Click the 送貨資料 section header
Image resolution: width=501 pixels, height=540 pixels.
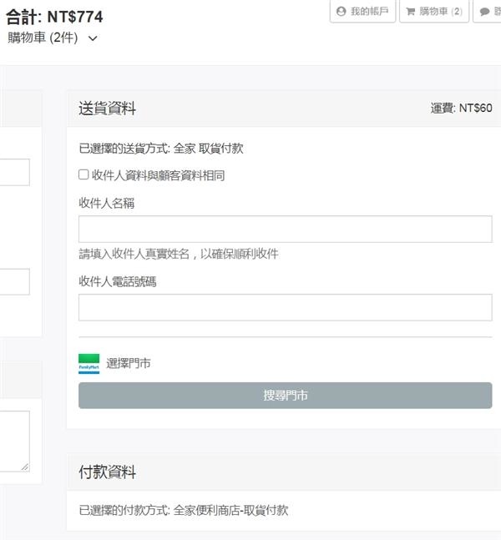point(107,109)
